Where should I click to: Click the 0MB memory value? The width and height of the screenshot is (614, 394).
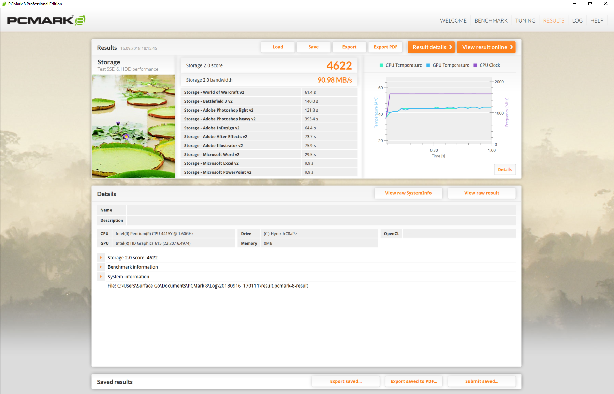[x=268, y=243]
